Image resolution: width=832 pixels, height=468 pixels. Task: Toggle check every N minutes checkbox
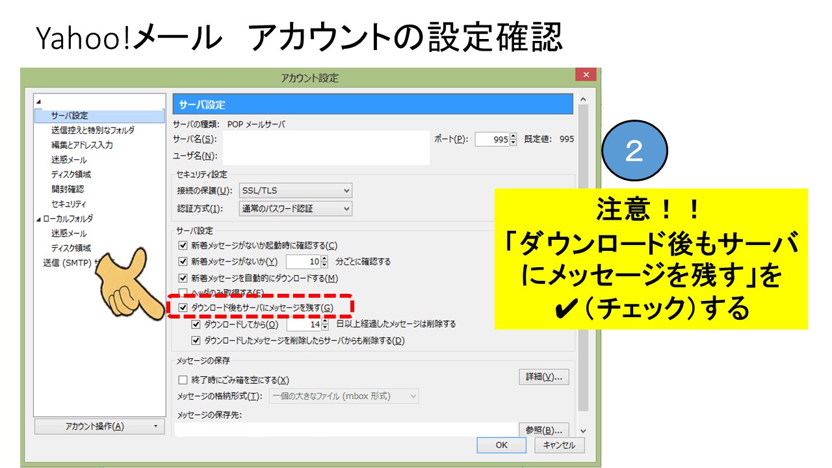(x=183, y=262)
